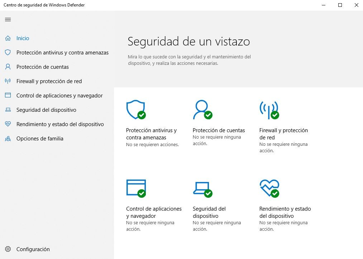Go to Protección antivirus y contra amenazas sidebar item

(x=62, y=53)
